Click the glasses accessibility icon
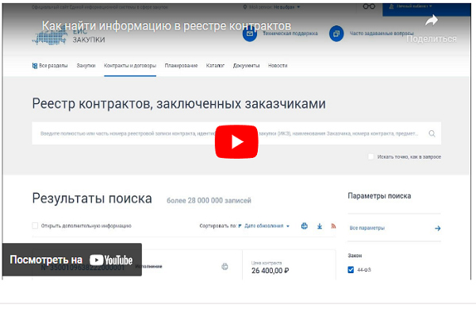Screen dimensions: 476x324 (368, 6)
